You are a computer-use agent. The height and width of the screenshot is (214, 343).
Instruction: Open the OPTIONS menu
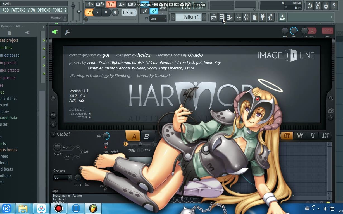tap(44, 10)
